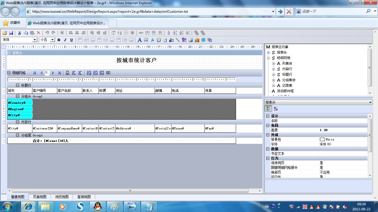
Task: Open the font name dropdown showing 宋体
Action: pos(35,40)
